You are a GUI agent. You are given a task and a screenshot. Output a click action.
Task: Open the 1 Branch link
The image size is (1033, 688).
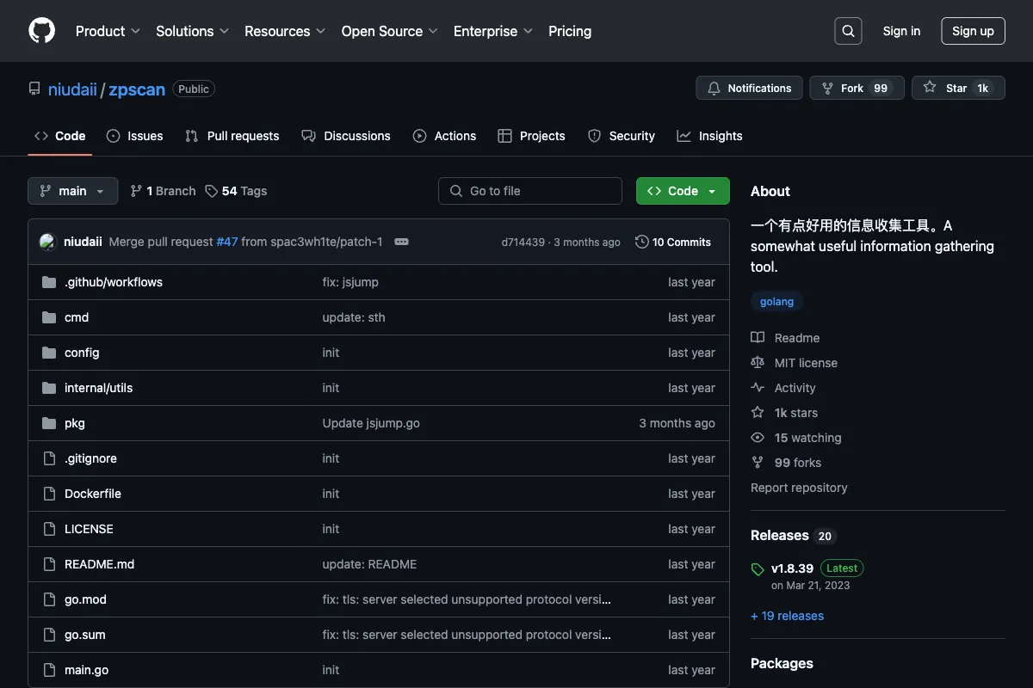(163, 191)
